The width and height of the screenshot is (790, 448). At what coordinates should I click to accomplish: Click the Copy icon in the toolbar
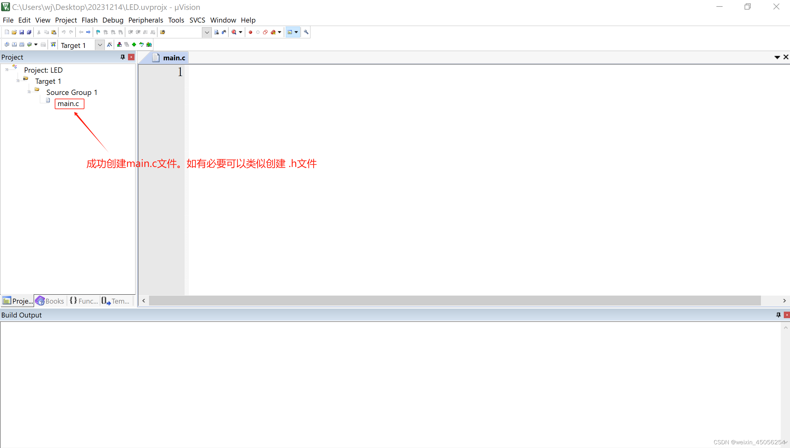pyautogui.click(x=46, y=32)
